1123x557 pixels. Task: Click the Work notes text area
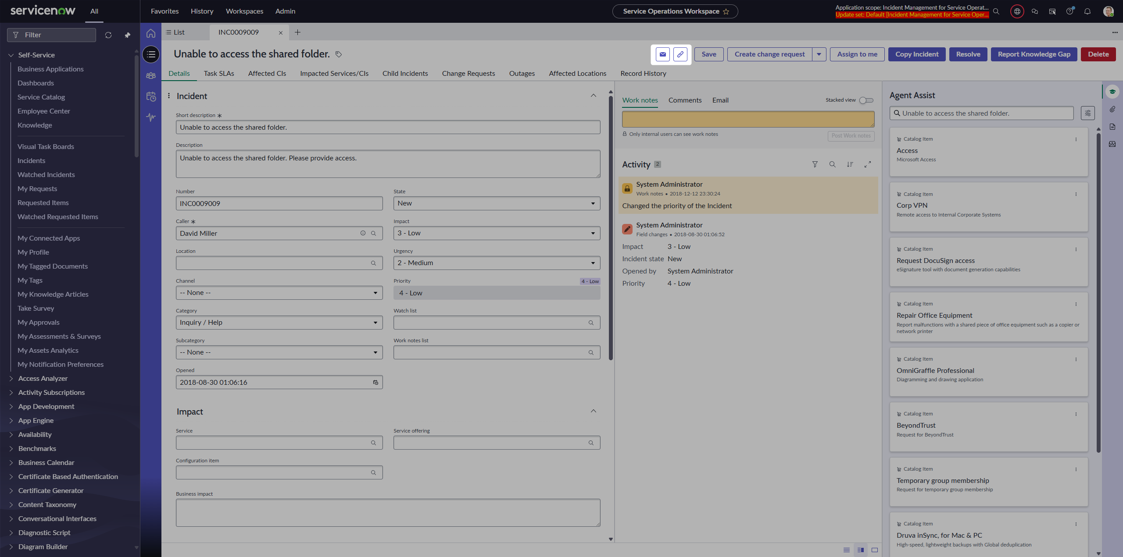click(747, 119)
